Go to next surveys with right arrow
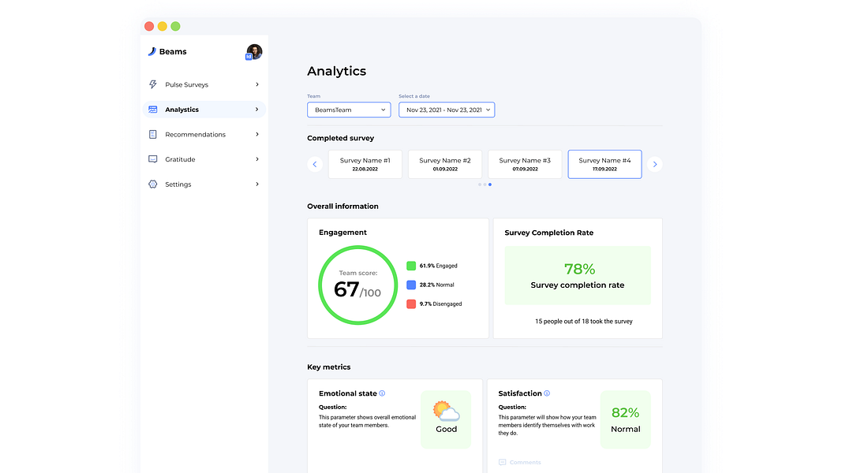Image resolution: width=842 pixels, height=473 pixels. (x=654, y=165)
